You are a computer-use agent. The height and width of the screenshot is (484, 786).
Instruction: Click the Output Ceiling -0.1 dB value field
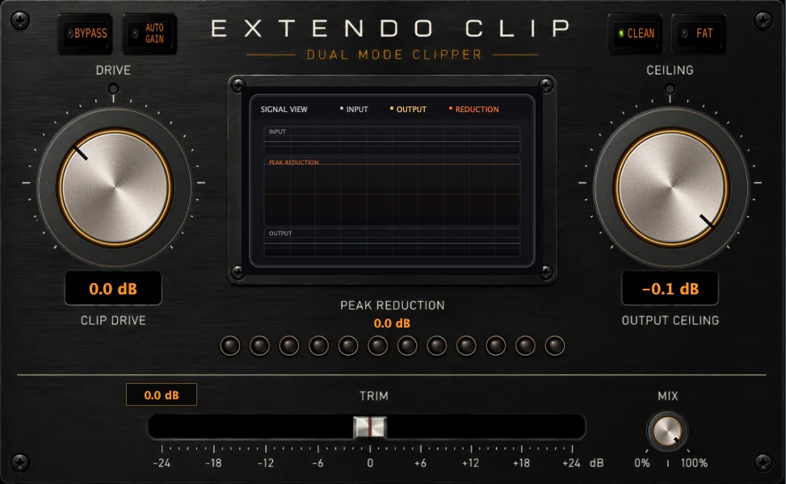click(670, 288)
